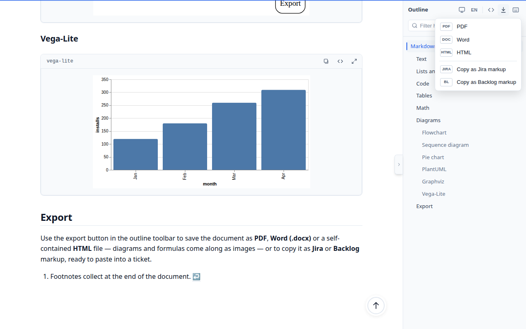Copy the vega-lite code block
This screenshot has width=526, height=329.
326,61
